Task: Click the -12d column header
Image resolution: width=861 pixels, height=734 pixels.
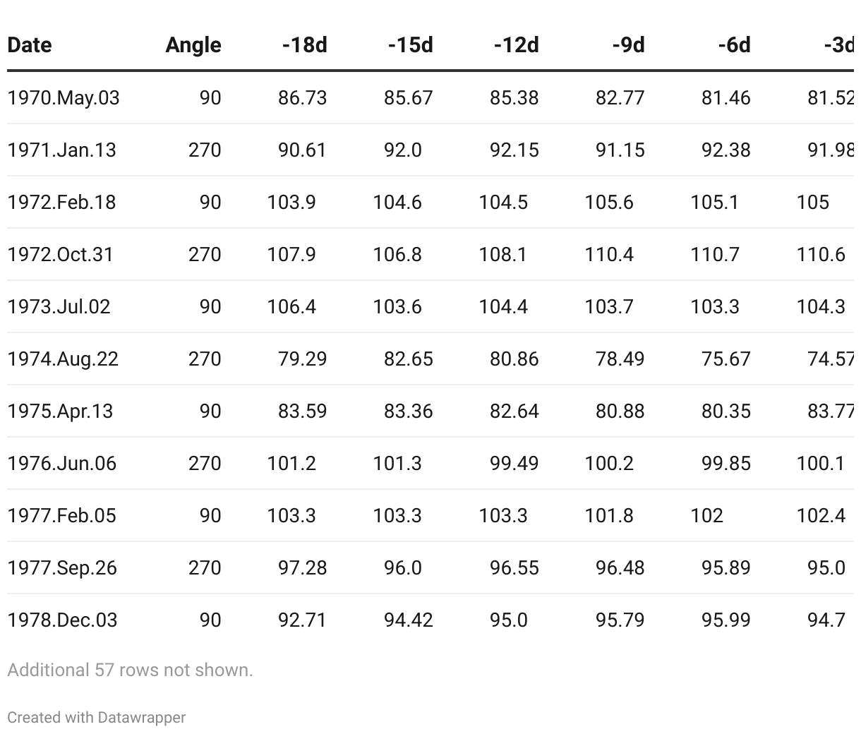Action: (x=517, y=45)
